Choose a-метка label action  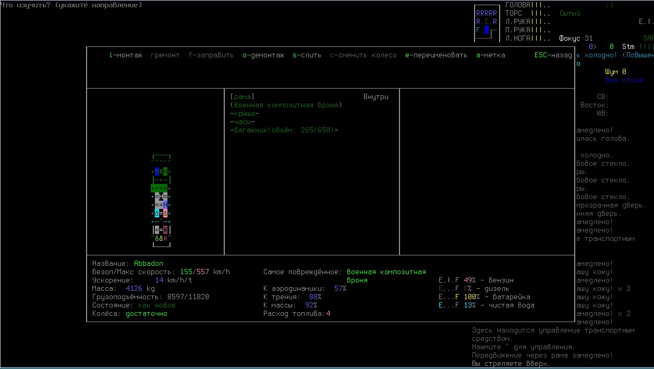click(x=490, y=55)
